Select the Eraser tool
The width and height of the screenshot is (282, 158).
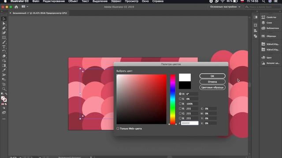coord(4,56)
